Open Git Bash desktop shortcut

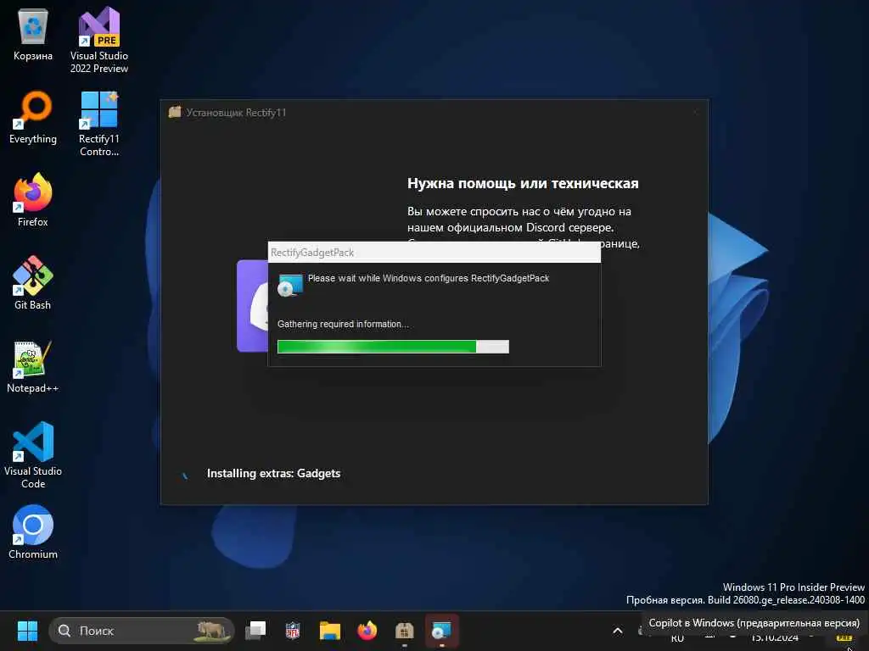[33, 283]
